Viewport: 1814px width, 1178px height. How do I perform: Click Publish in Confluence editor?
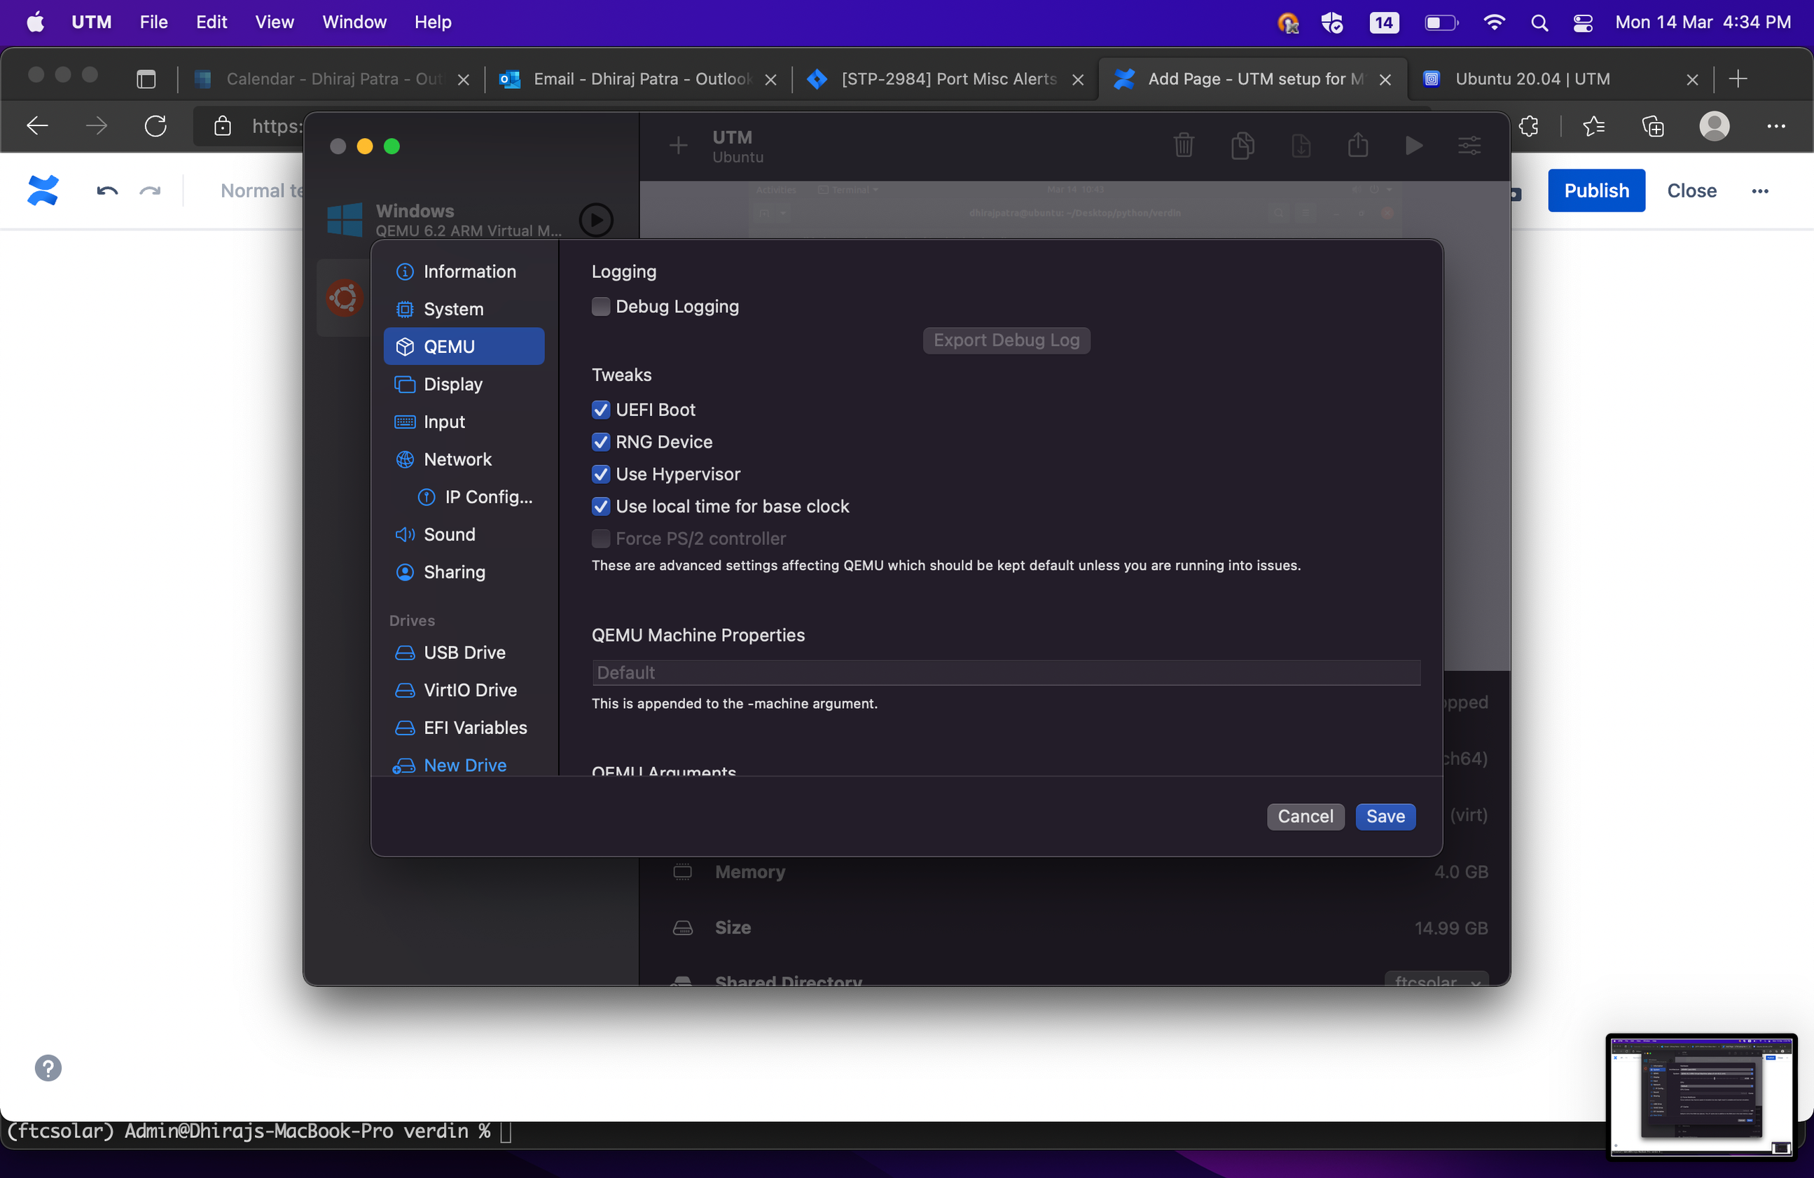click(x=1596, y=190)
